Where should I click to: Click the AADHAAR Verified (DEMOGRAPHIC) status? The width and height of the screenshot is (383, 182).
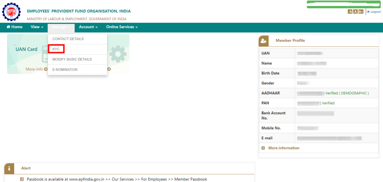point(347,93)
